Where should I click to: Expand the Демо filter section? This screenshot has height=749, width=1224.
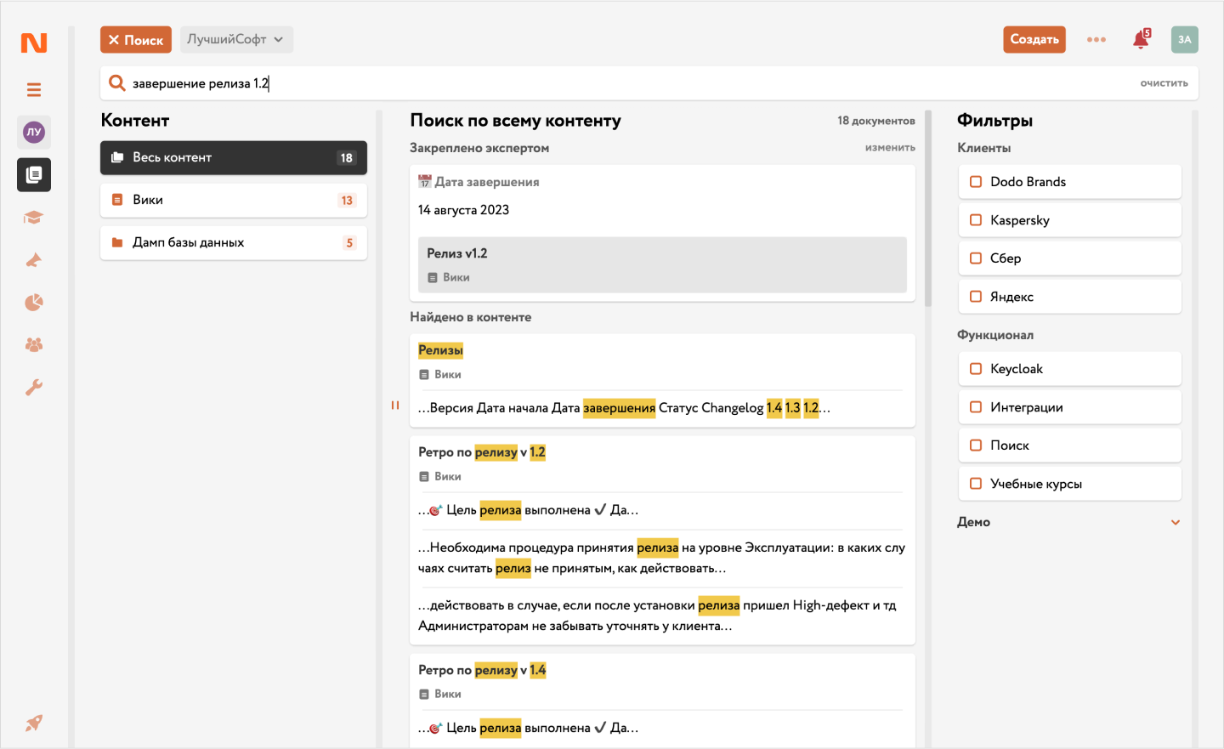coord(1175,523)
